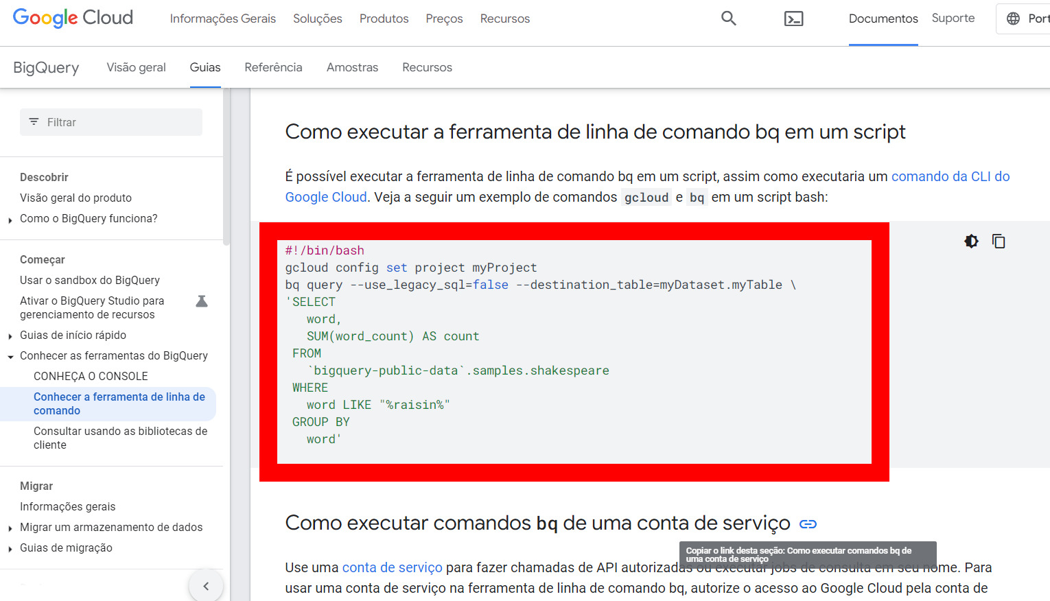Copy the bash code sample
Image resolution: width=1050 pixels, height=601 pixels.
999,241
